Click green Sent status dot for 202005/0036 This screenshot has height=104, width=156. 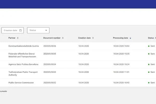(149, 46)
